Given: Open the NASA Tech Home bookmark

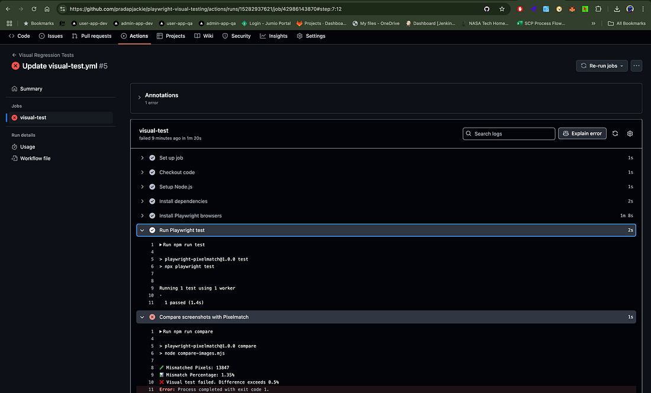Looking at the screenshot, I should click(485, 23).
